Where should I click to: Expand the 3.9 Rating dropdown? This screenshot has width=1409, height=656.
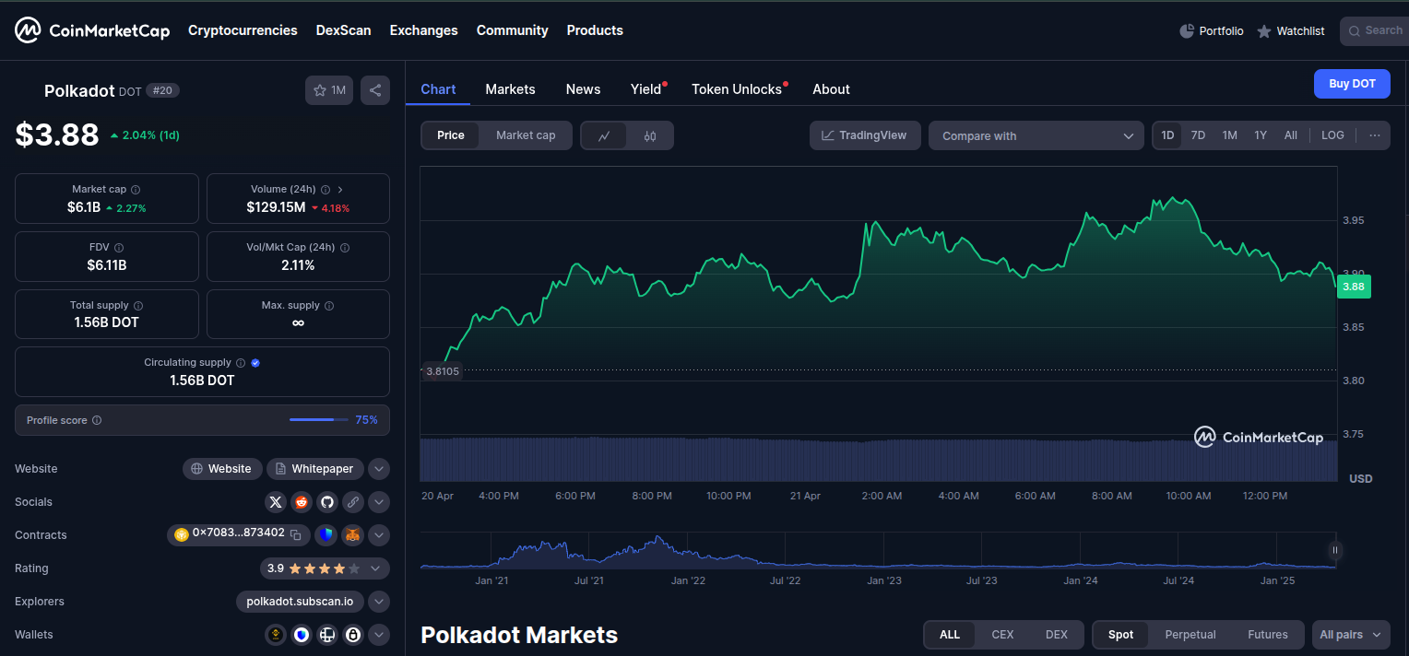click(x=325, y=568)
